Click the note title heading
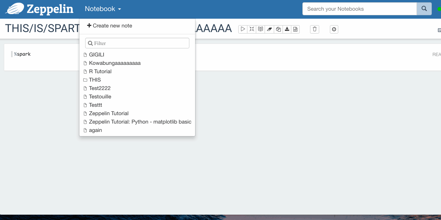Image resolution: width=441 pixels, height=220 pixels. (118, 29)
